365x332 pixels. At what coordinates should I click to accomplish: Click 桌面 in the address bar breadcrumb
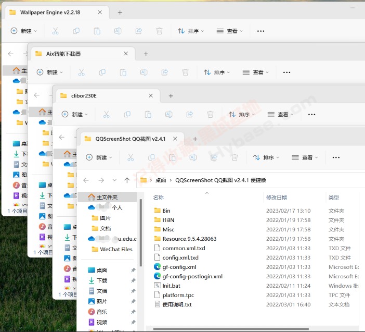pos(161,180)
